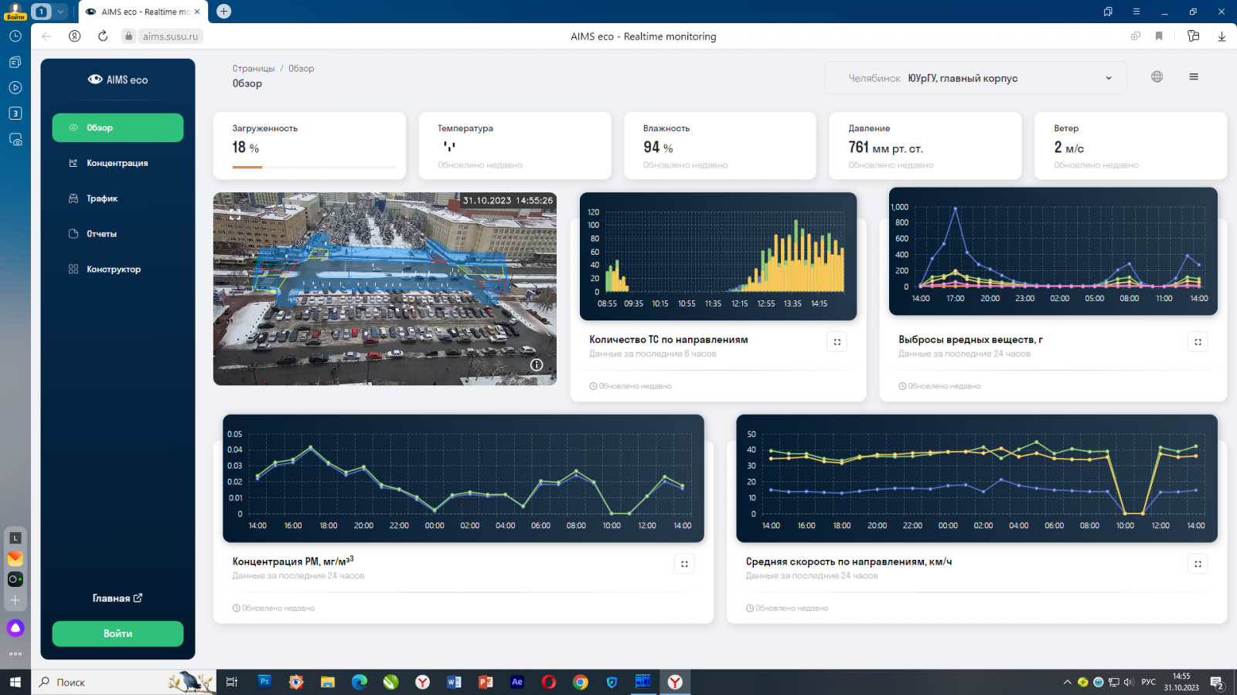
Task: Open the hamburger menu in the header
Action: 1194,76
